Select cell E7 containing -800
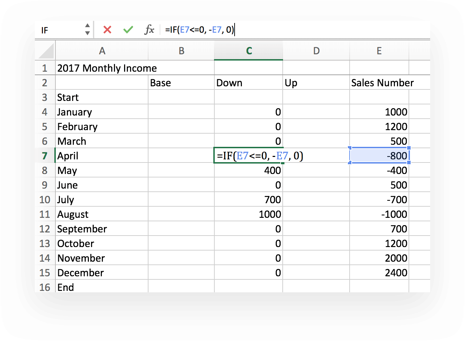The width and height of the screenshot is (465, 341). (379, 156)
